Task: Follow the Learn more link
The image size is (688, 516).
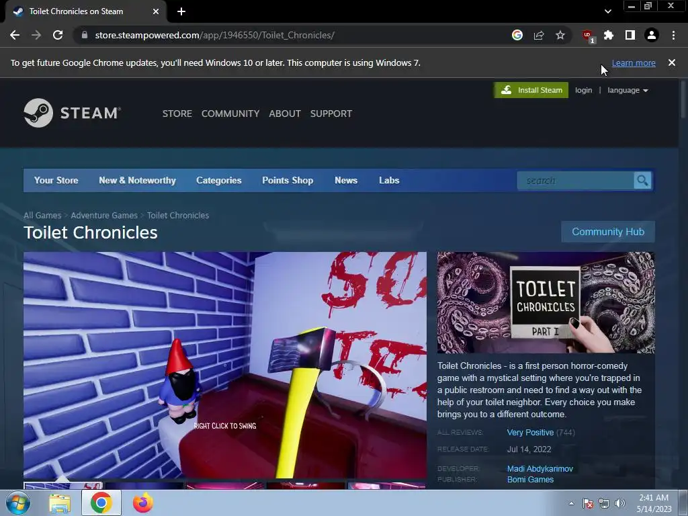Action: coord(634,62)
